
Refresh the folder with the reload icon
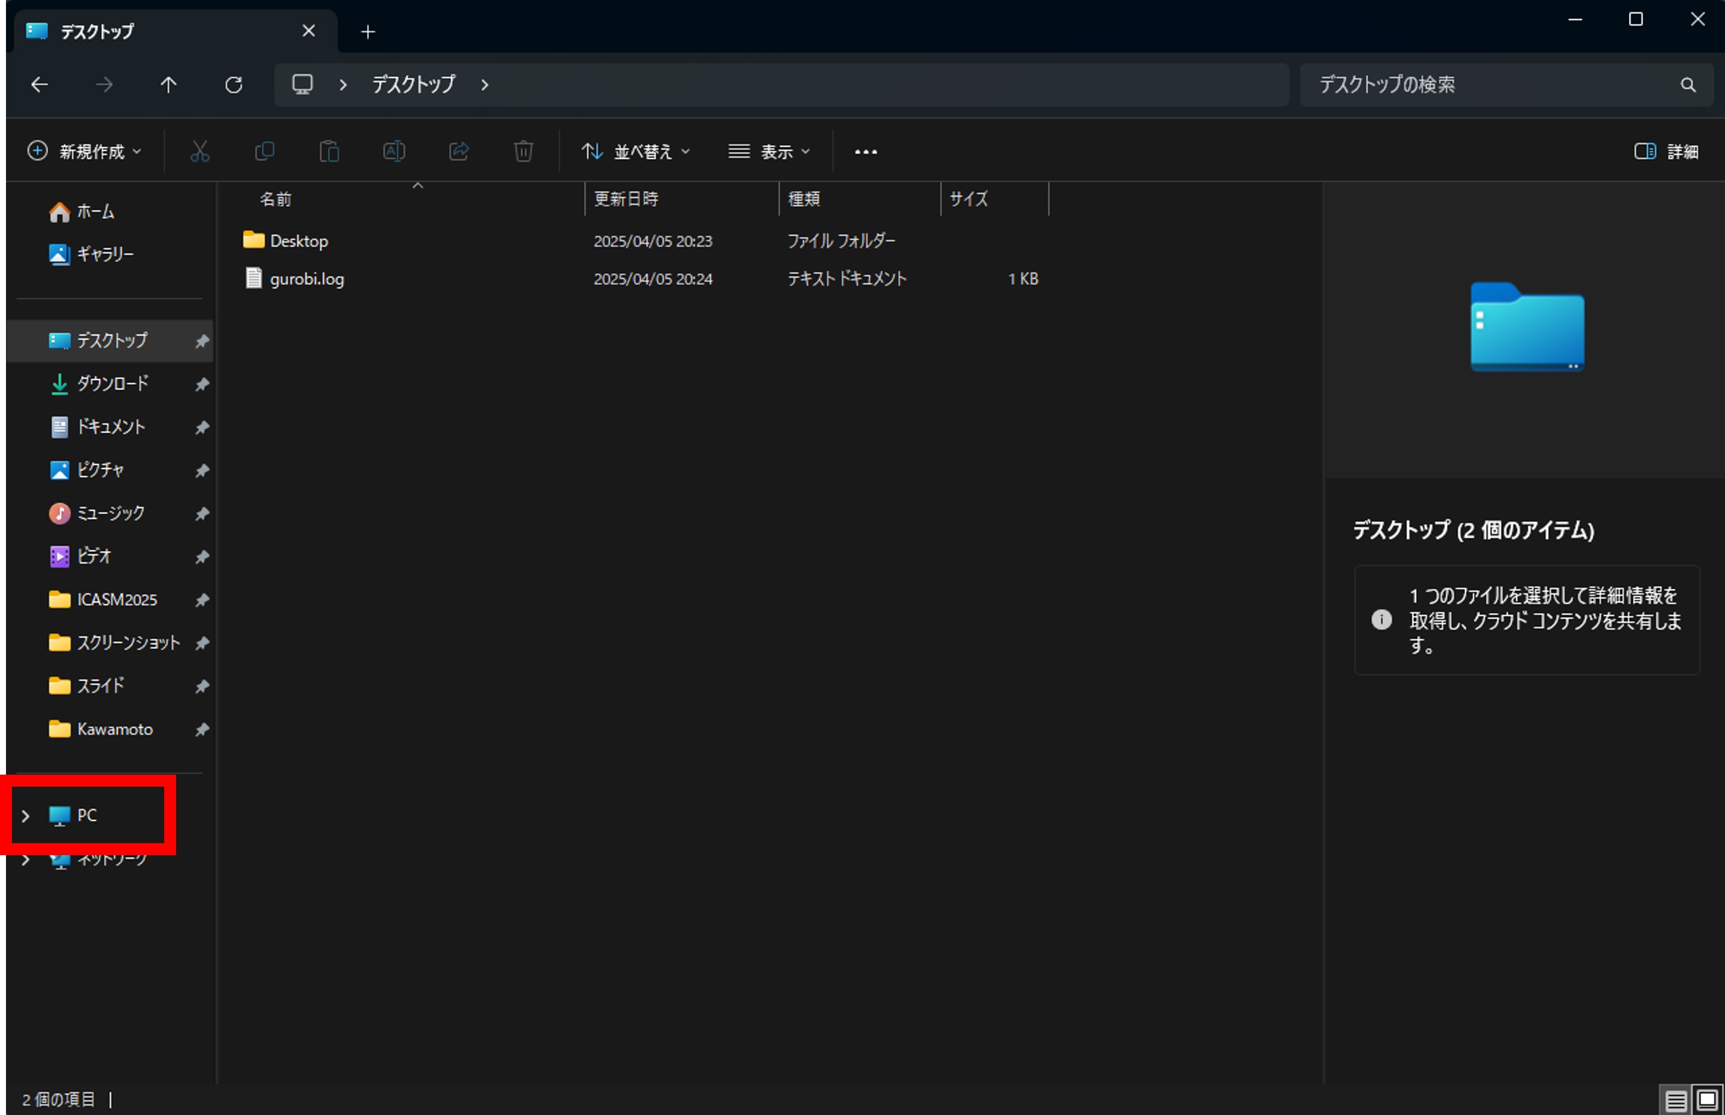(x=233, y=85)
